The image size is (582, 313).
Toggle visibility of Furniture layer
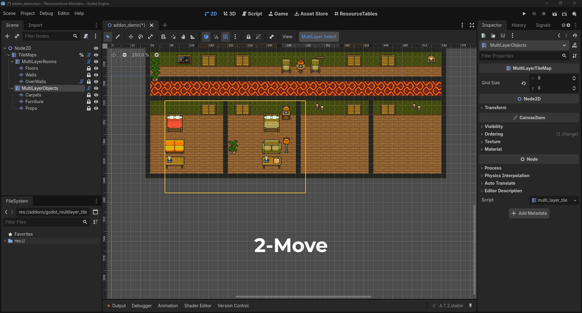(x=96, y=102)
